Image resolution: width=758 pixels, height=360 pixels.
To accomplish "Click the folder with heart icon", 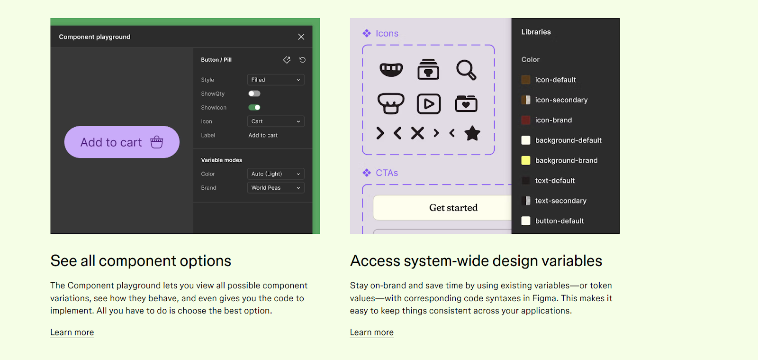I will point(466,103).
